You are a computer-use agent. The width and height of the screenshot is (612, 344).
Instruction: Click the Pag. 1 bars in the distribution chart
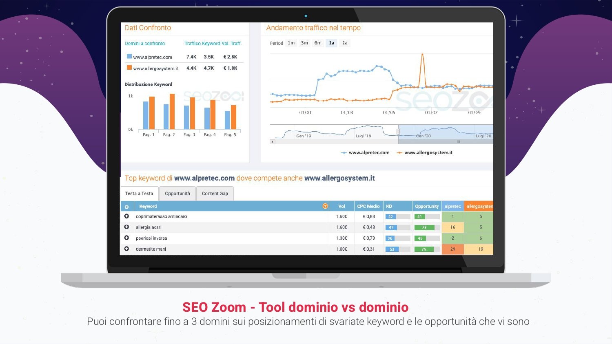tap(149, 113)
